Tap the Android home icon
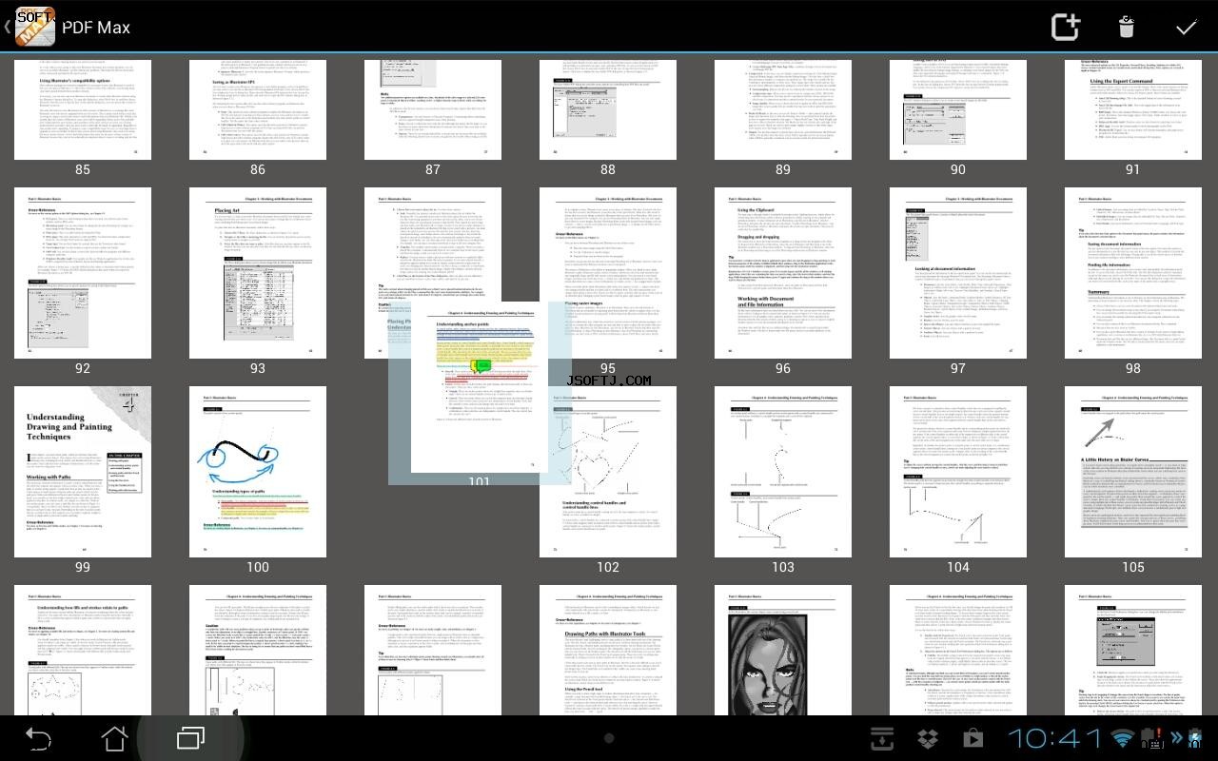 tap(114, 738)
